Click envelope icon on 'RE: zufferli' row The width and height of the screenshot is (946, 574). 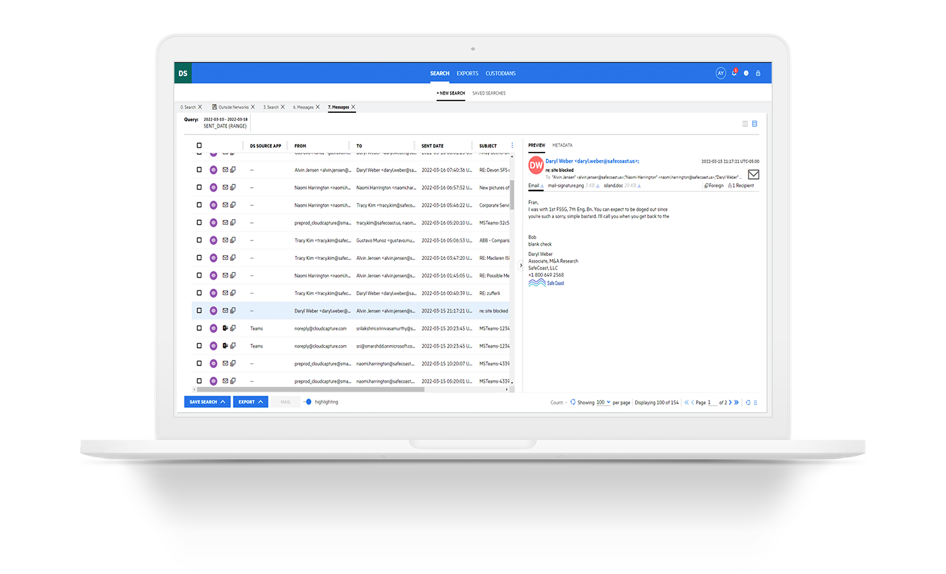(x=226, y=293)
